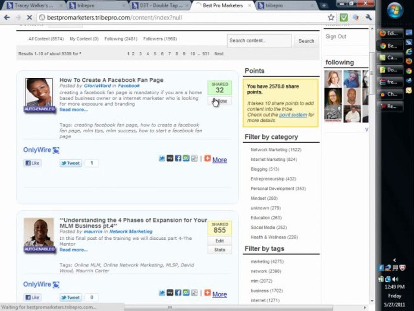Click the Follow button on the first post
This screenshot has height=311, width=414.
[220, 101]
